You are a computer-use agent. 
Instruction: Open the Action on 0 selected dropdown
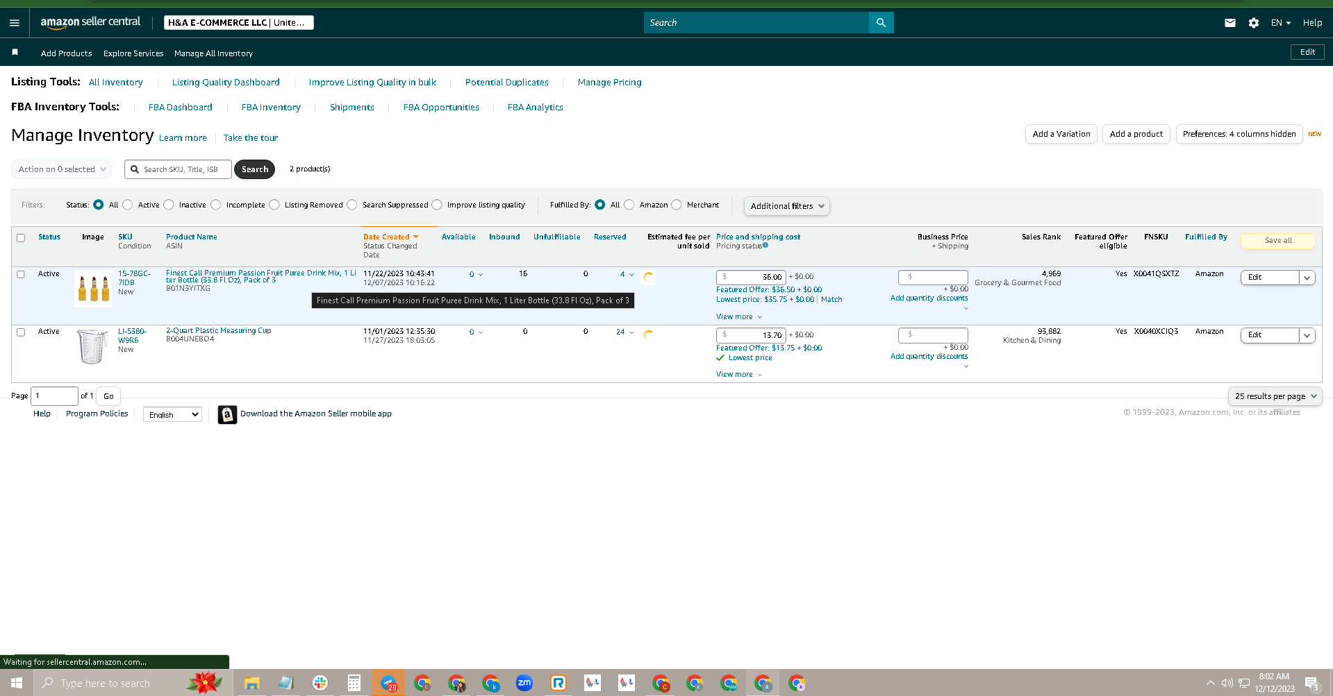(62, 169)
